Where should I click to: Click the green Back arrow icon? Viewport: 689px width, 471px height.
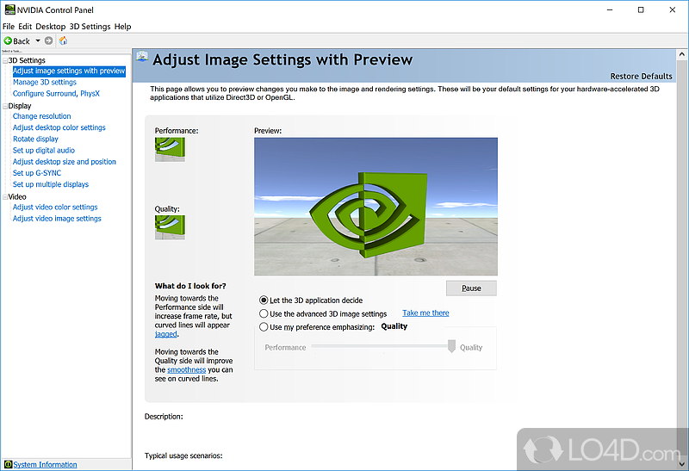pos(8,40)
